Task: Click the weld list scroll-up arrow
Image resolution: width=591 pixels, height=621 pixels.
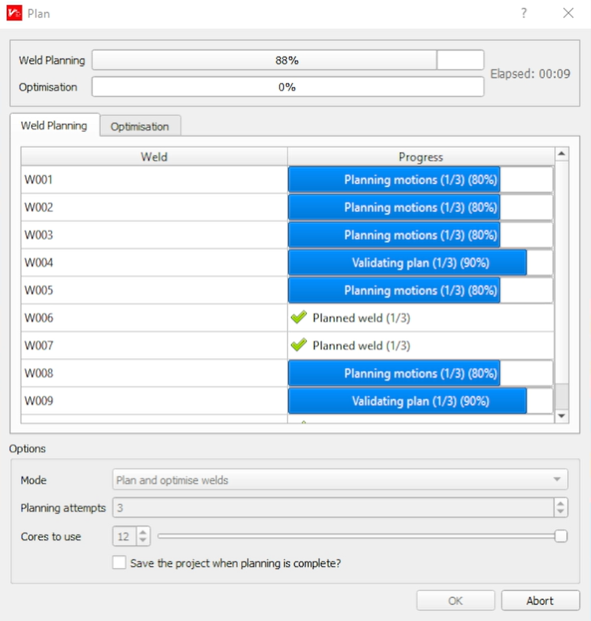Action: pyautogui.click(x=562, y=154)
